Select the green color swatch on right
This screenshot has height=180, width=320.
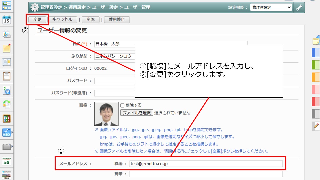point(316,65)
